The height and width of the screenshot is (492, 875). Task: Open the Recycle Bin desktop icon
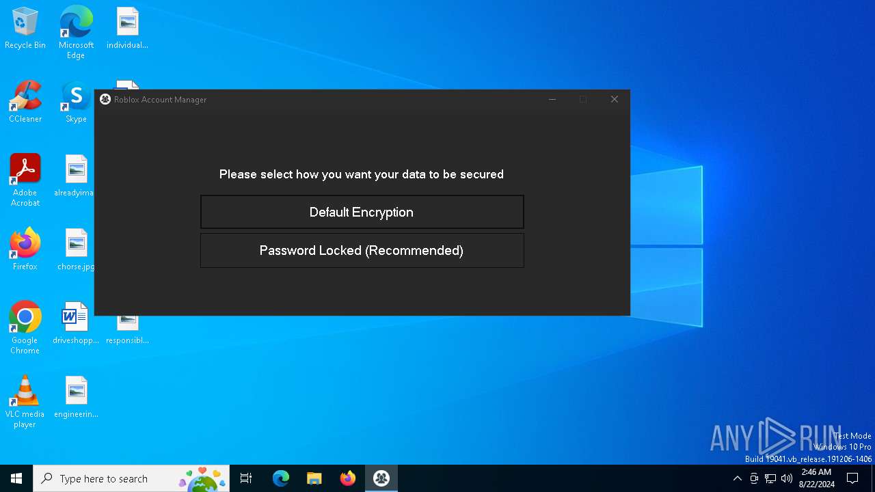pyautogui.click(x=25, y=29)
